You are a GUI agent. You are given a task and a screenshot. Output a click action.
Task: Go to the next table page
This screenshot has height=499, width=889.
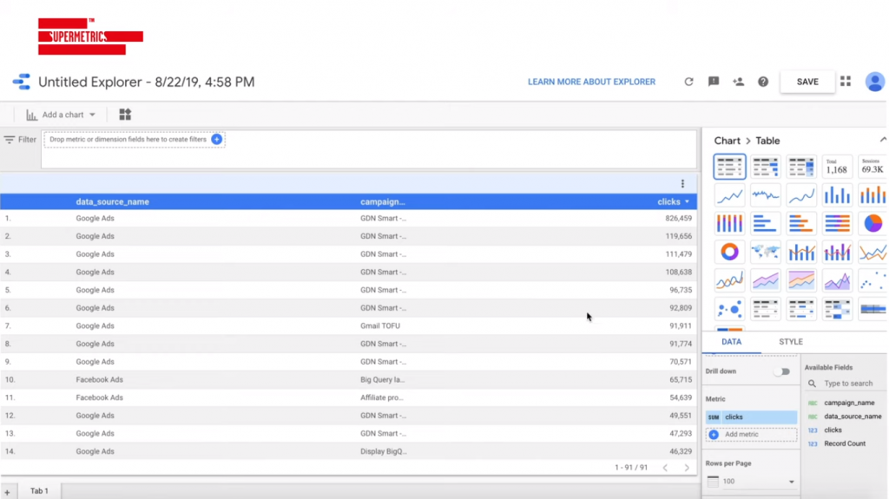click(x=687, y=468)
